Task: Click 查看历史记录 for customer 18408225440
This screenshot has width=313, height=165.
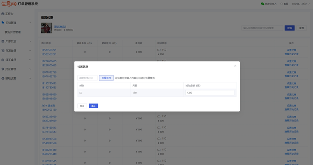Action: point(291,154)
